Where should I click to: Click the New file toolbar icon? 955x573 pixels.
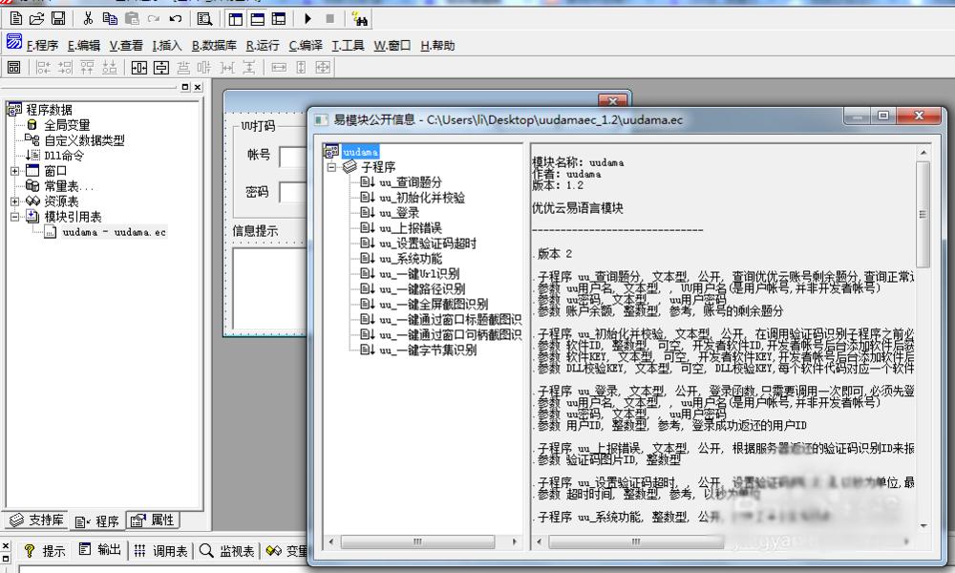pos(15,18)
